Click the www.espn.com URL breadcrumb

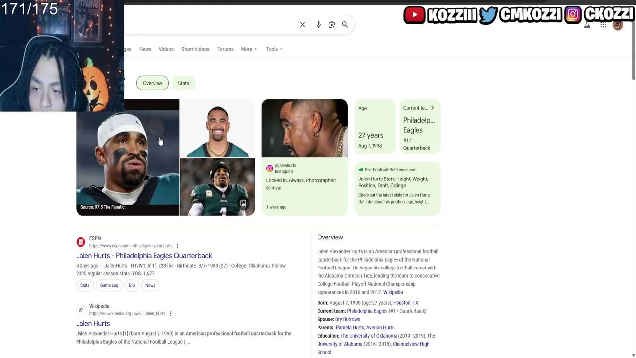pos(131,246)
